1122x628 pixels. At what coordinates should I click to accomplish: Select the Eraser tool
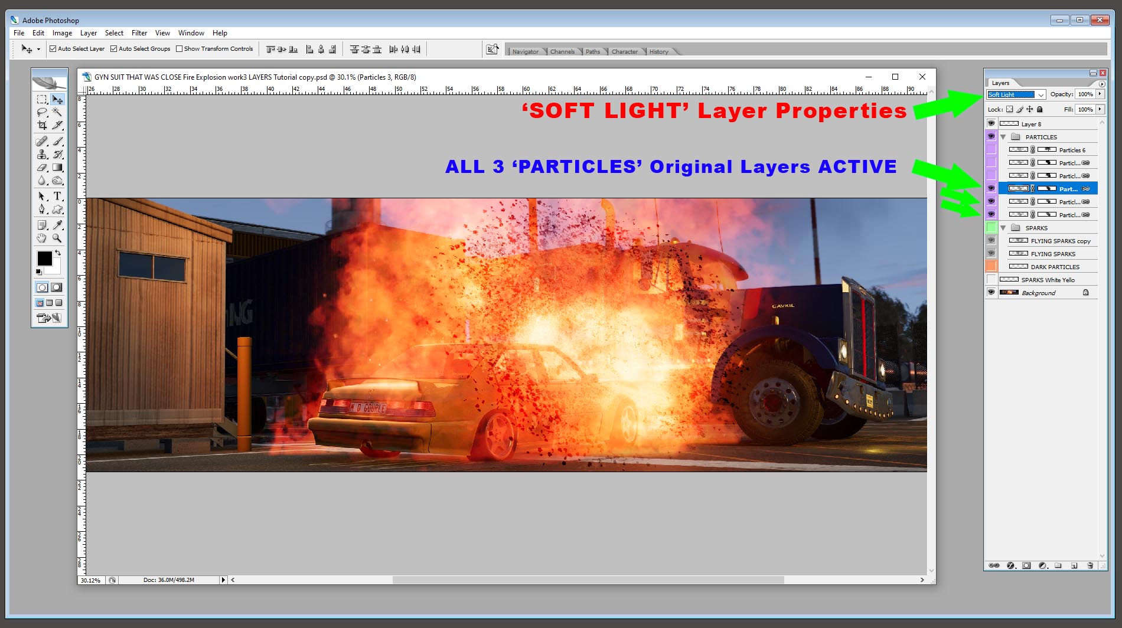tap(42, 167)
